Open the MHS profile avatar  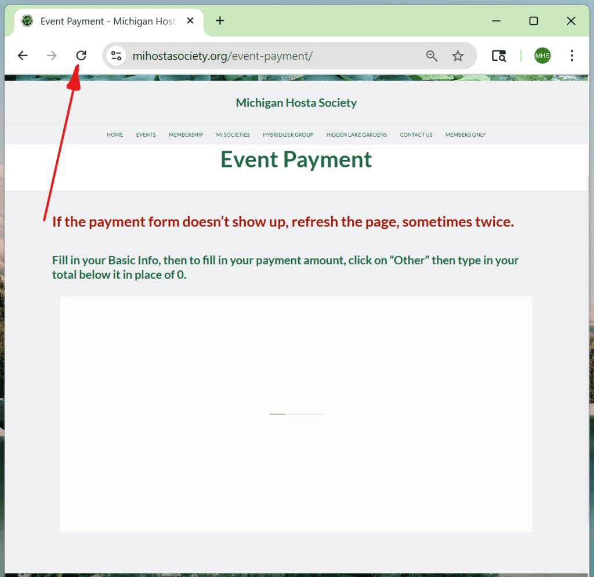pyautogui.click(x=542, y=56)
